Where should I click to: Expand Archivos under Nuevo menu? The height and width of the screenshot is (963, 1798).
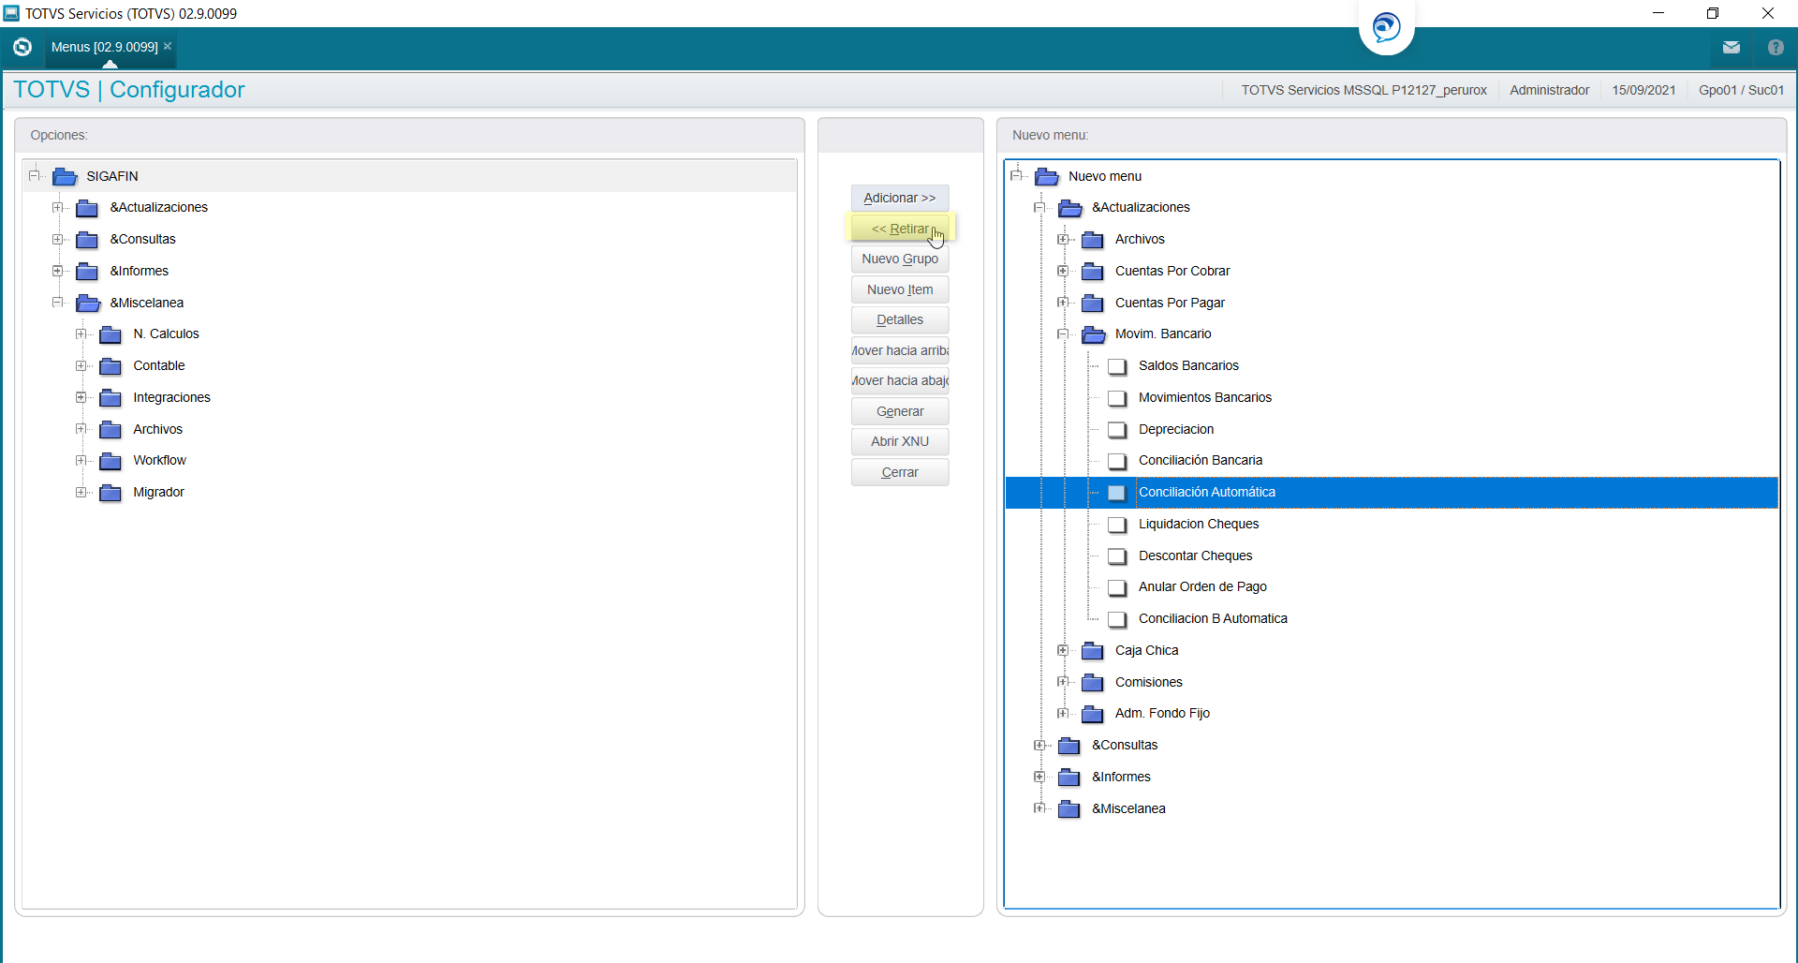click(x=1063, y=239)
